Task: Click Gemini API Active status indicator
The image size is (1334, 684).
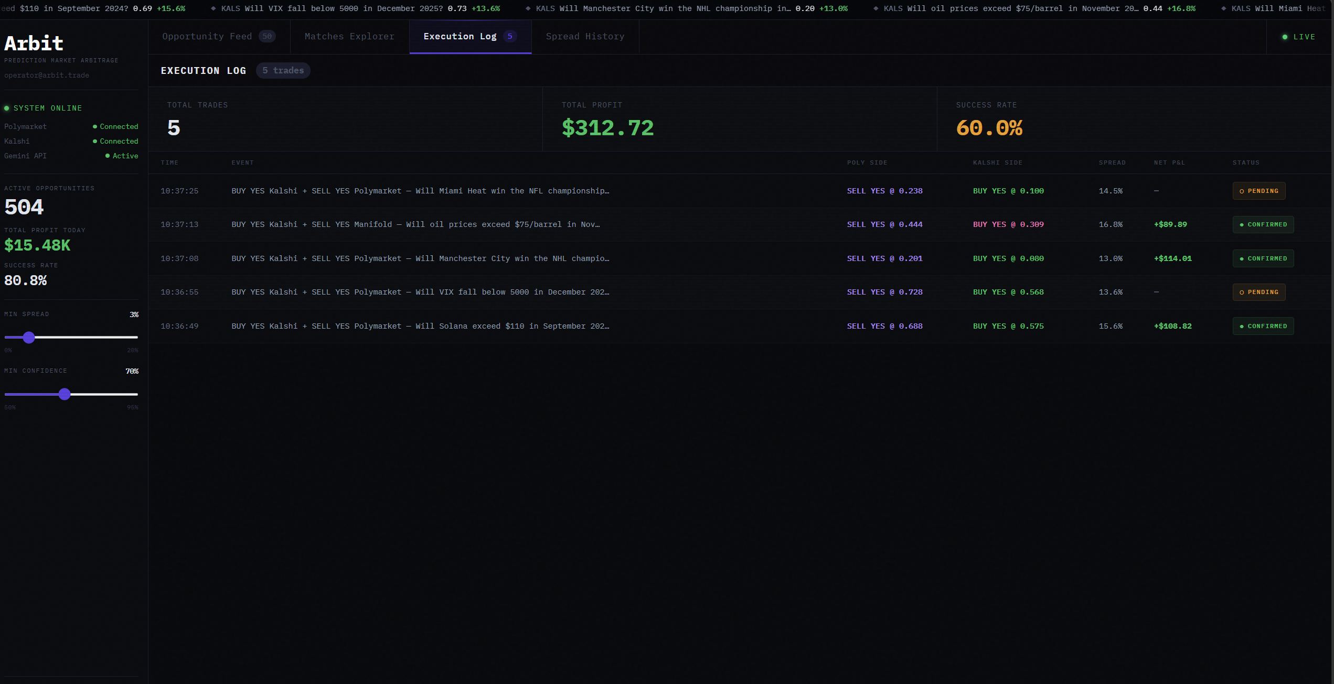Action: (x=122, y=156)
